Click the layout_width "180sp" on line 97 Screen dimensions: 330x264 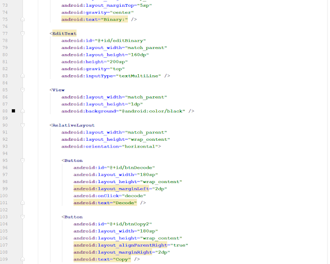147,175
